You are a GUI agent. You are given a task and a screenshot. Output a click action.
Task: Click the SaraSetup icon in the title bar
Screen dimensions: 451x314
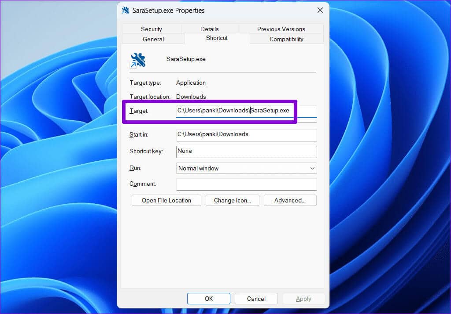pos(126,11)
